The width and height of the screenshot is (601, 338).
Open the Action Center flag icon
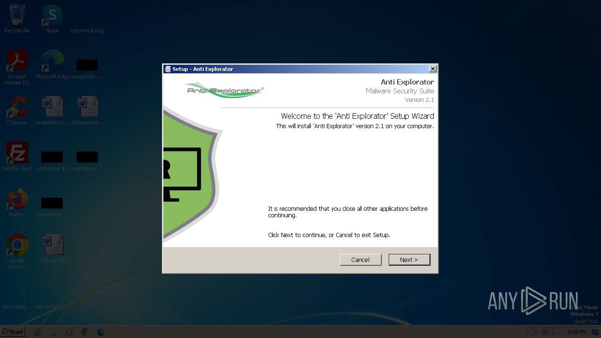556,332
